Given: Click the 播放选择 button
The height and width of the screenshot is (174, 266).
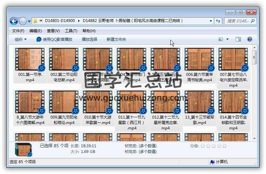Looking at the screenshot, I should coord(90,39).
